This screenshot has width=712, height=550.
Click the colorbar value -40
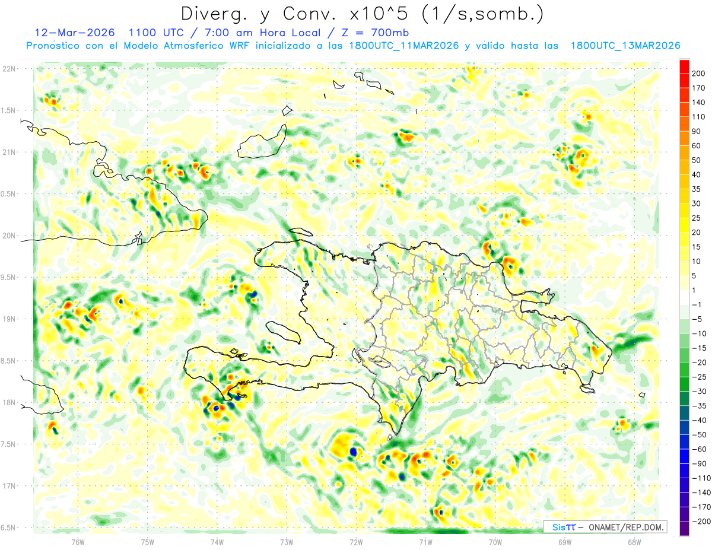[x=700, y=420]
